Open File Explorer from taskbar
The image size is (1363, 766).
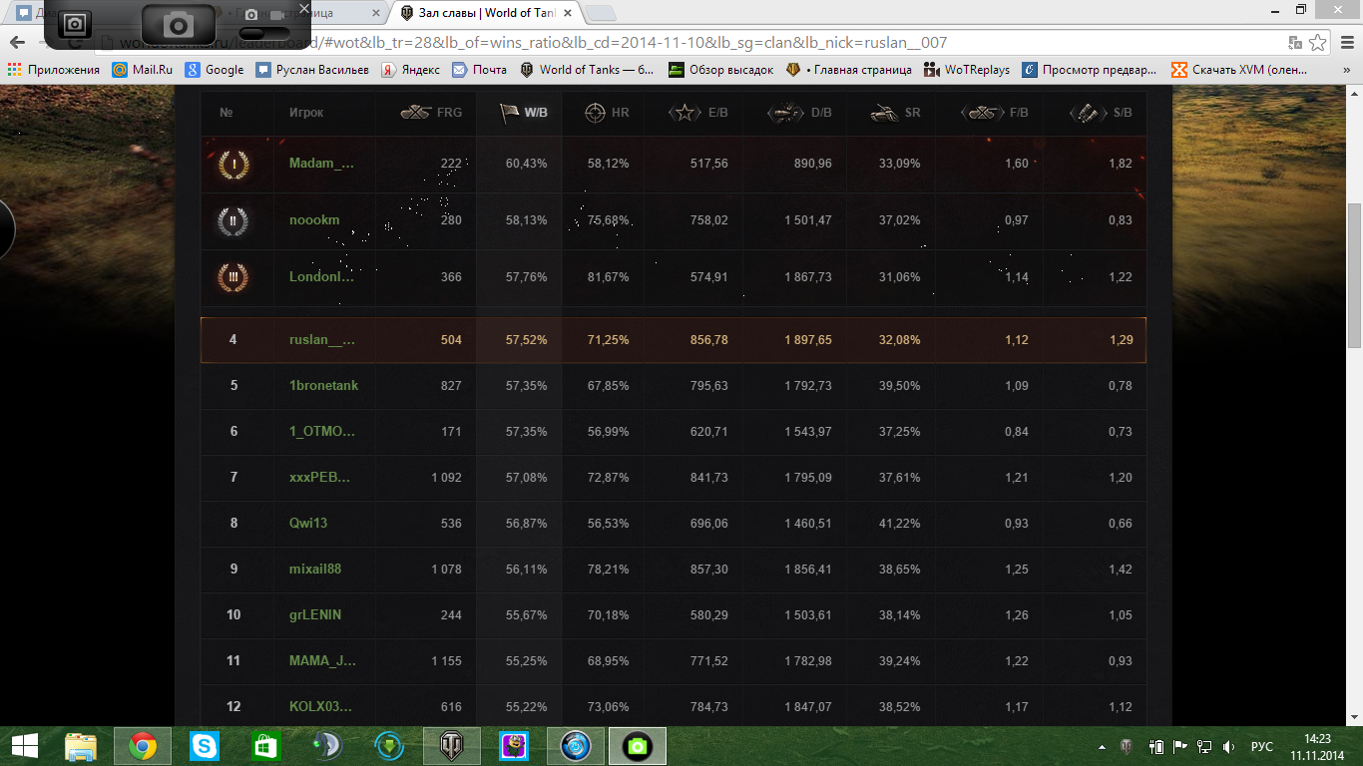(x=81, y=746)
